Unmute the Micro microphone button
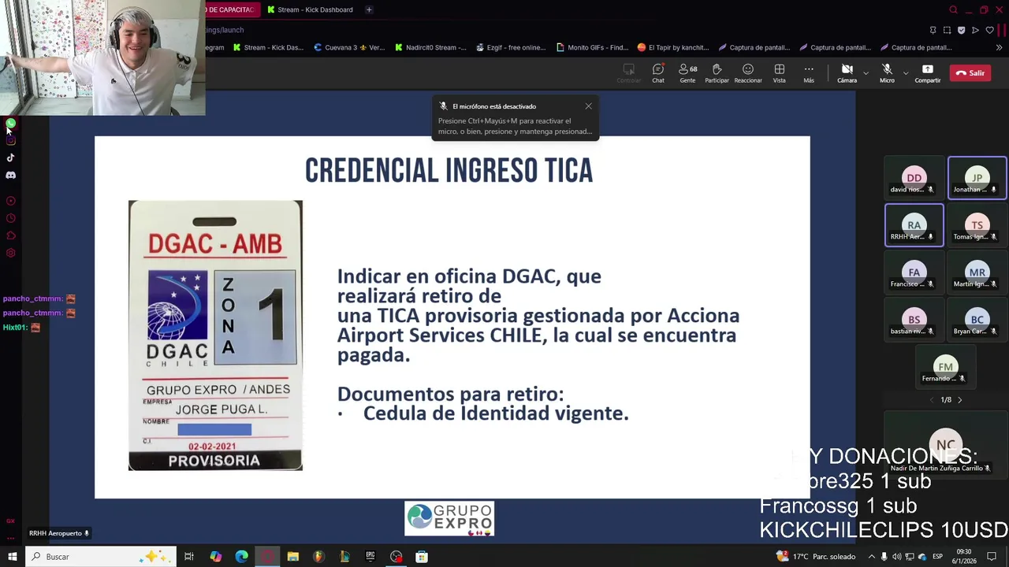This screenshot has width=1009, height=567. pos(887,73)
